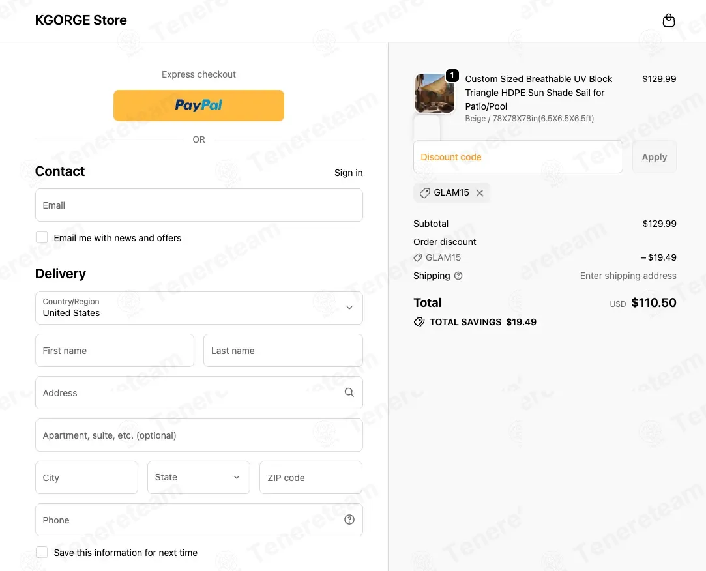Open the shopping bag cart icon
The height and width of the screenshot is (571, 706).
click(x=669, y=20)
